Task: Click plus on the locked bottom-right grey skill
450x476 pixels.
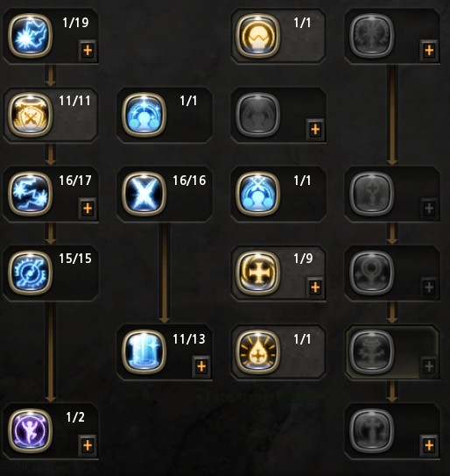Action: tap(429, 445)
